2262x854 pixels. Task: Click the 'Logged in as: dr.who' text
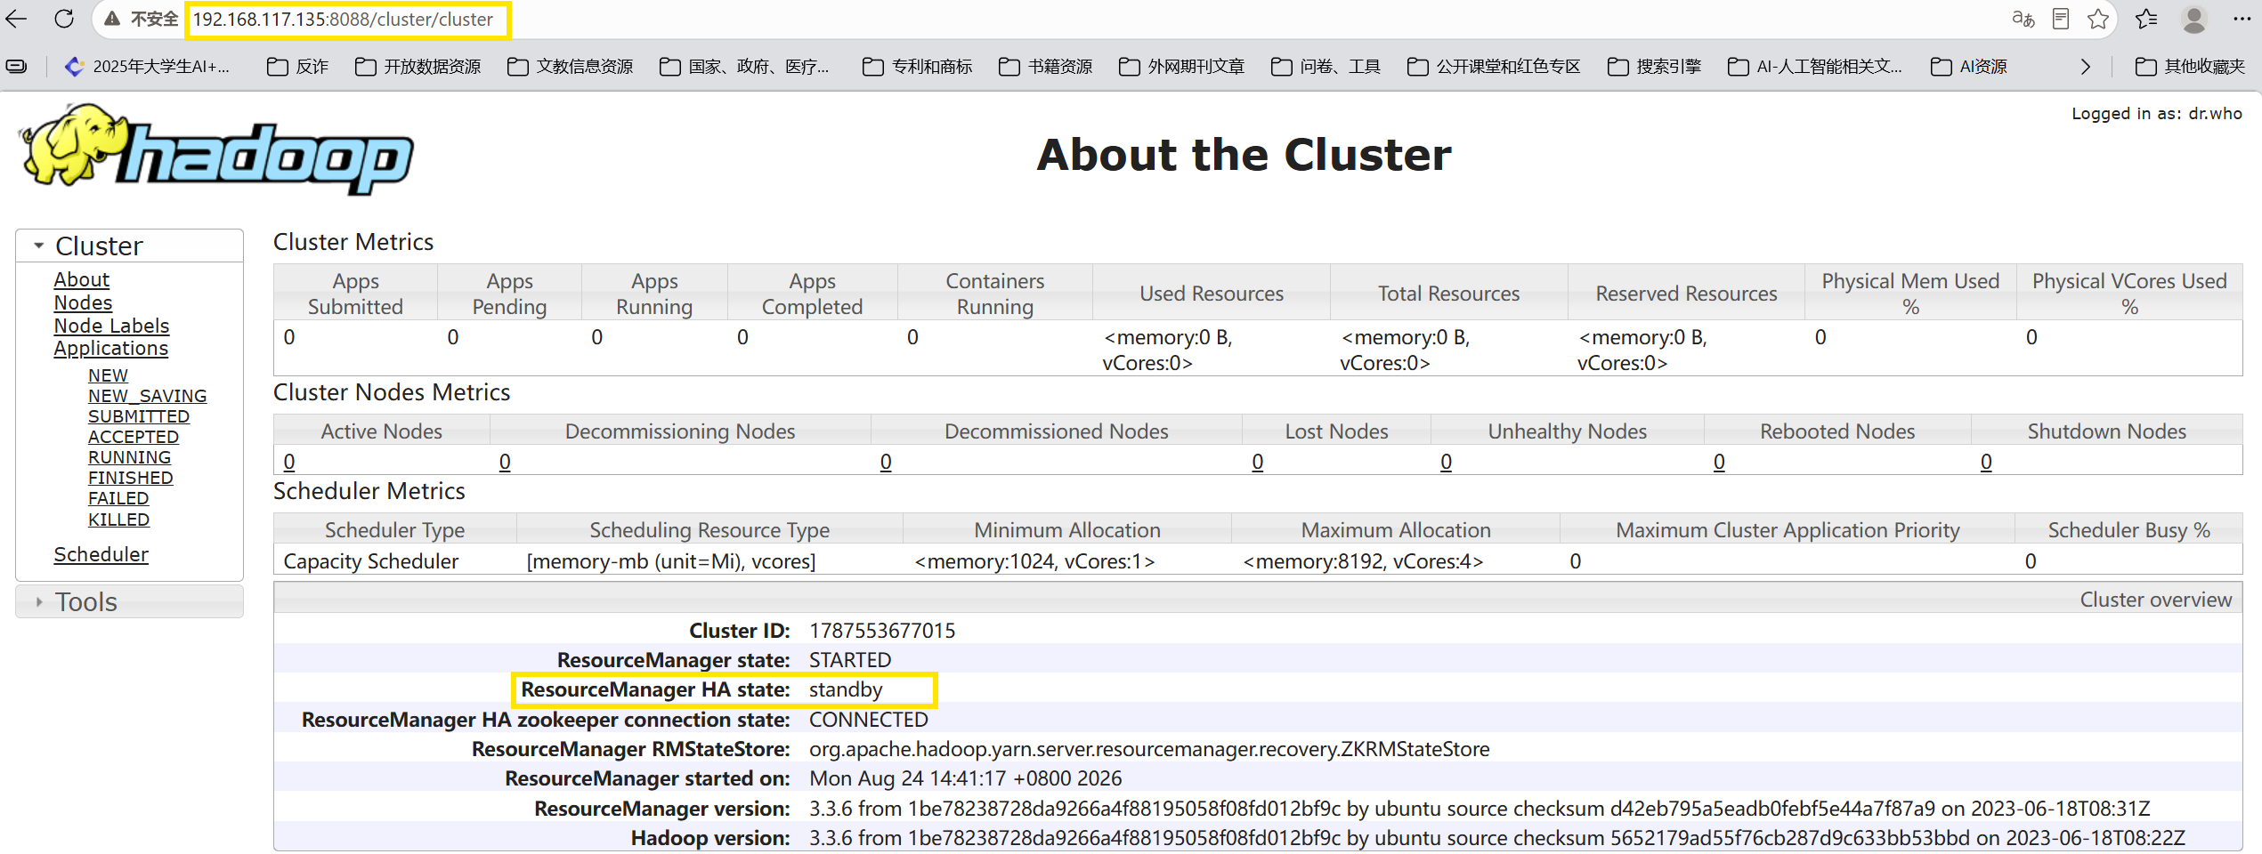click(x=2157, y=114)
